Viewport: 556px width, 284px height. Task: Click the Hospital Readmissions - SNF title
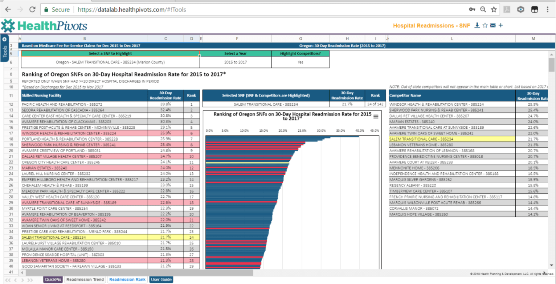click(432, 25)
